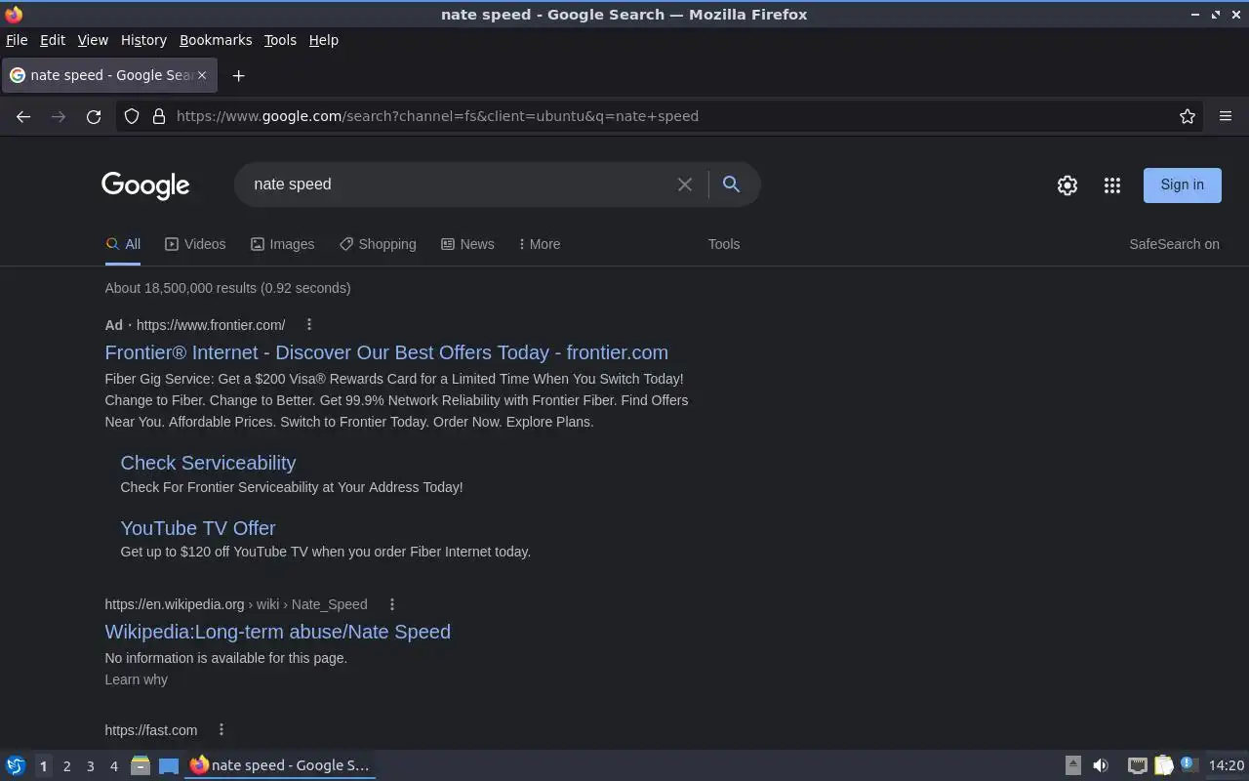
Task: Open the Tools menu in menubar
Action: click(x=280, y=40)
